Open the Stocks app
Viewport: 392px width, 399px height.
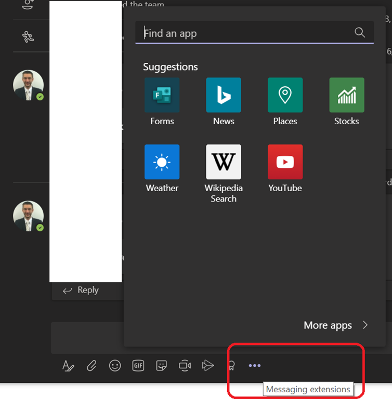(x=347, y=96)
